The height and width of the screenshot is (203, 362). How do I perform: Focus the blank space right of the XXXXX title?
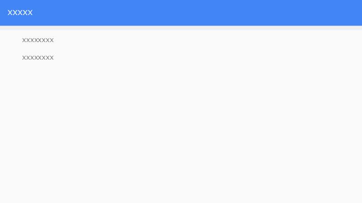coord(197,13)
